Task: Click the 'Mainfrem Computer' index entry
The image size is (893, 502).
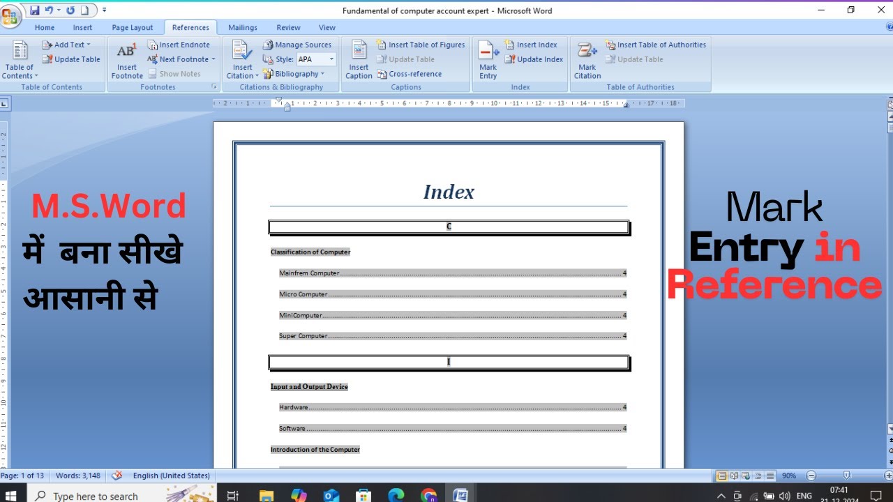Action: (x=453, y=273)
